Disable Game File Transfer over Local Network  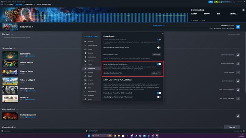coord(159,64)
